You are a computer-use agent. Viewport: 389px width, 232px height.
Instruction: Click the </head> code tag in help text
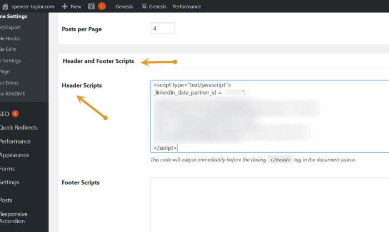pos(280,160)
